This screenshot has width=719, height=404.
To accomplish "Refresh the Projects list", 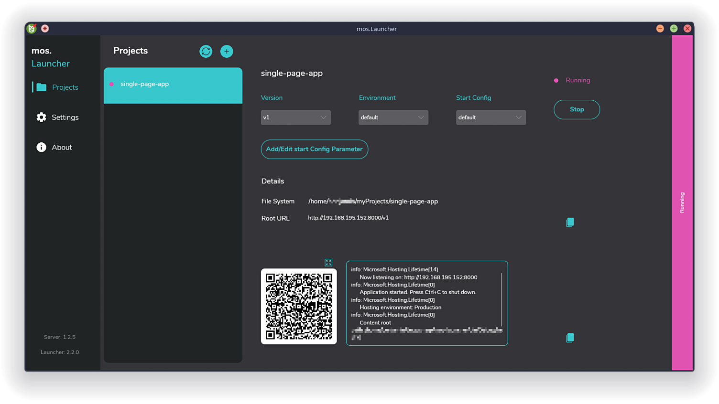I will tap(206, 51).
